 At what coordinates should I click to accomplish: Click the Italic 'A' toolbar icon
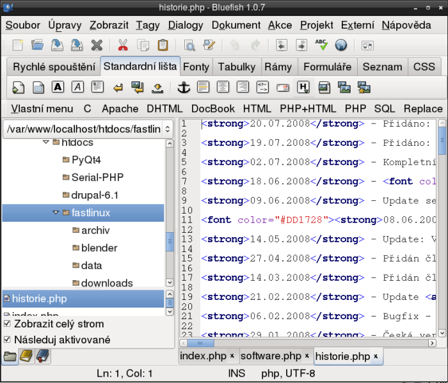coord(77,88)
